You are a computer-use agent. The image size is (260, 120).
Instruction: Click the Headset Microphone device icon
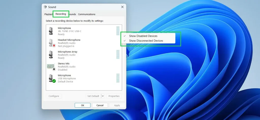click(x=52, y=43)
